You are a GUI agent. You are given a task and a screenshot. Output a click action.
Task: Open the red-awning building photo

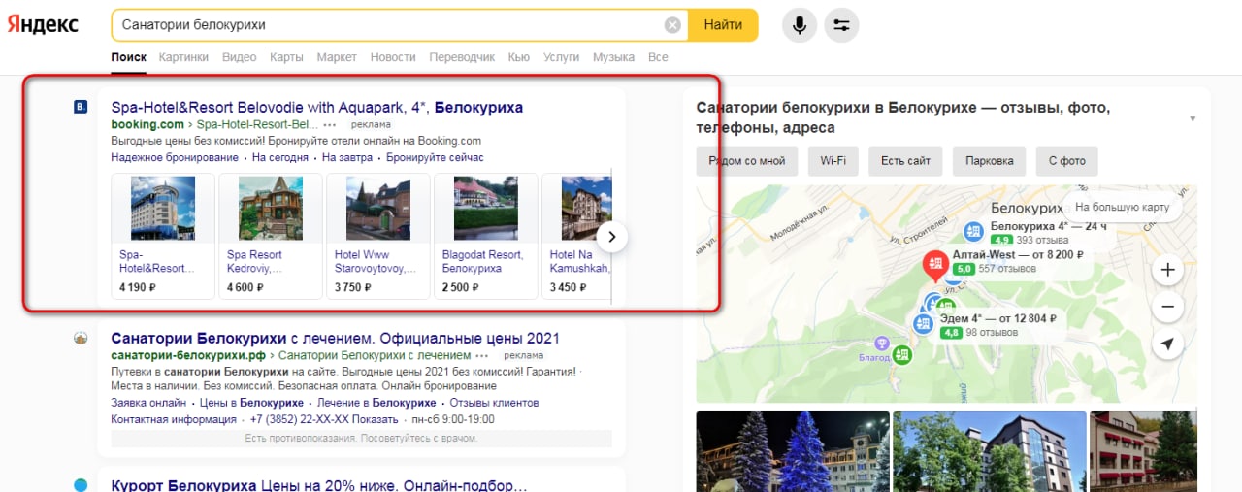pos(1143,451)
